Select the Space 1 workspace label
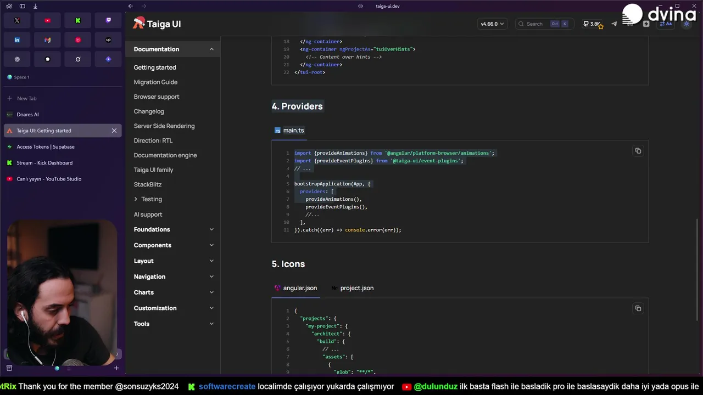This screenshot has height=395, width=703. (22, 77)
